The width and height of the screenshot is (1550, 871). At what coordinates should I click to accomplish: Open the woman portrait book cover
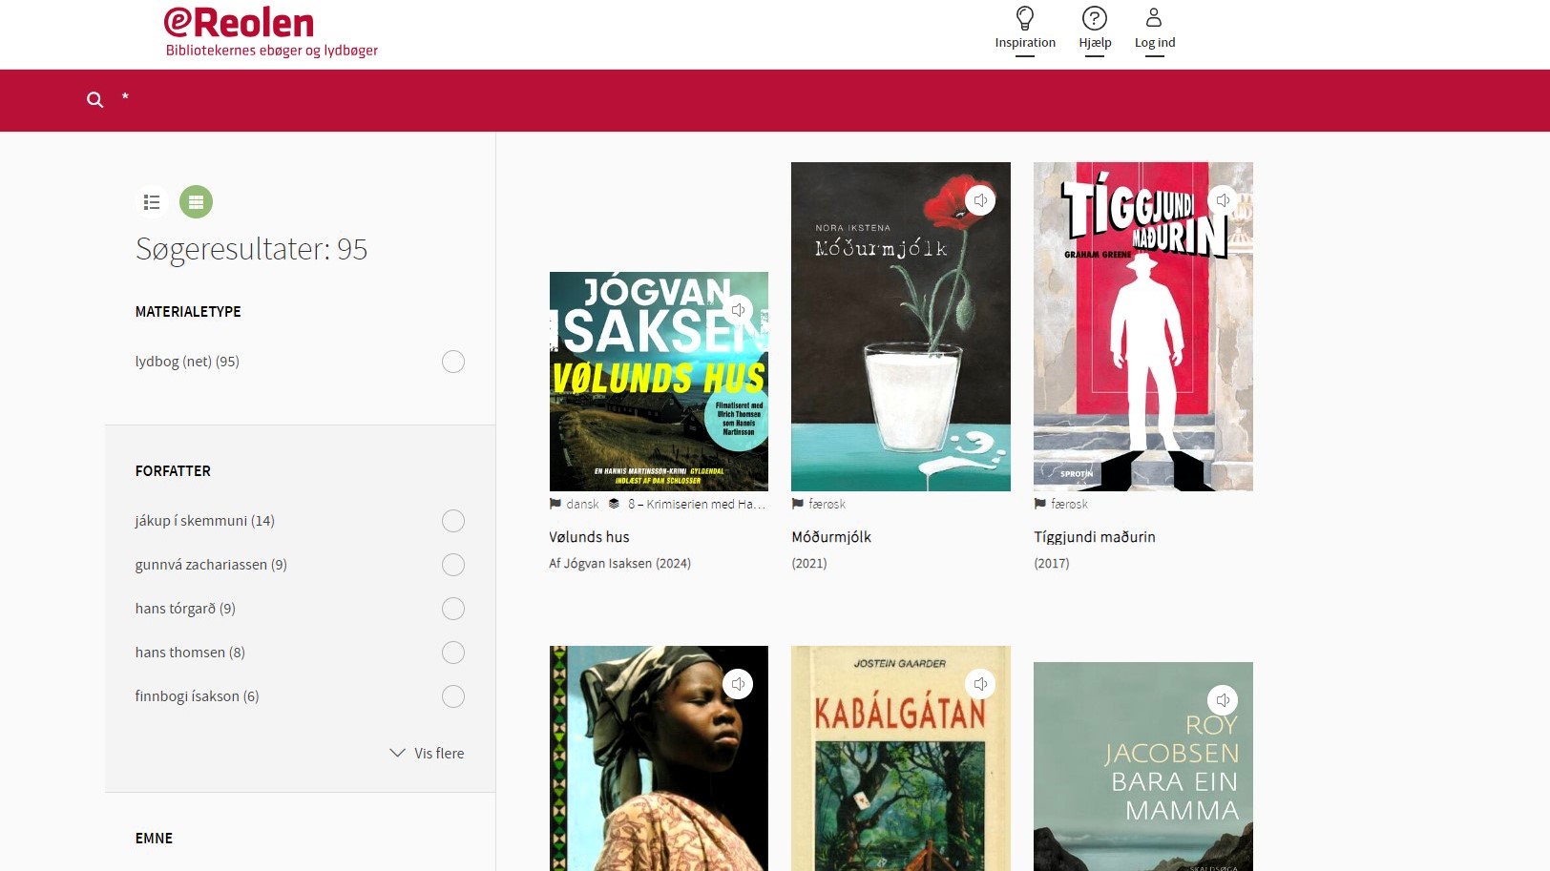tap(659, 758)
